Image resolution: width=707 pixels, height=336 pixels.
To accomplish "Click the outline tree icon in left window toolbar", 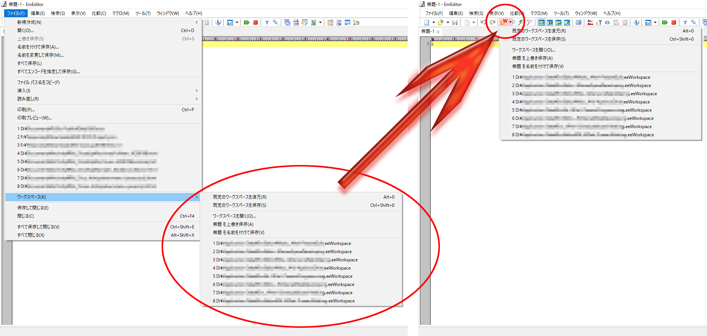I will [313, 22].
